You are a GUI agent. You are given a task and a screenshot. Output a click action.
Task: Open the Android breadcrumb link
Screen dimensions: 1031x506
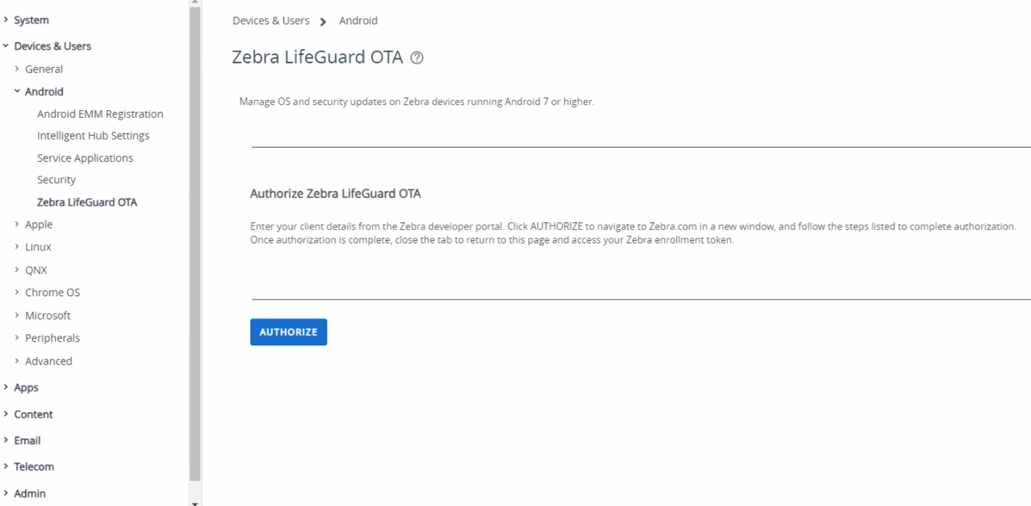[x=357, y=20]
